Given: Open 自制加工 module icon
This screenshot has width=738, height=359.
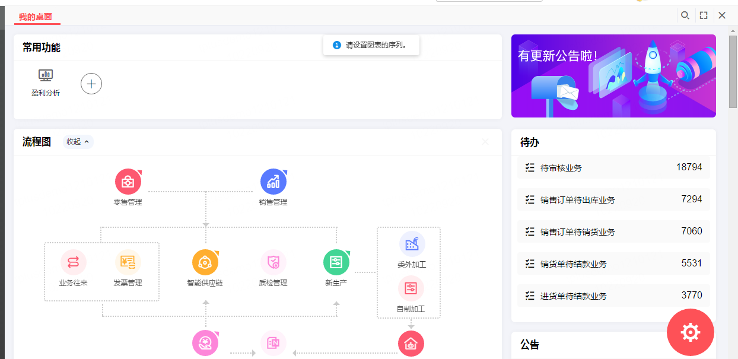Looking at the screenshot, I should (411, 288).
